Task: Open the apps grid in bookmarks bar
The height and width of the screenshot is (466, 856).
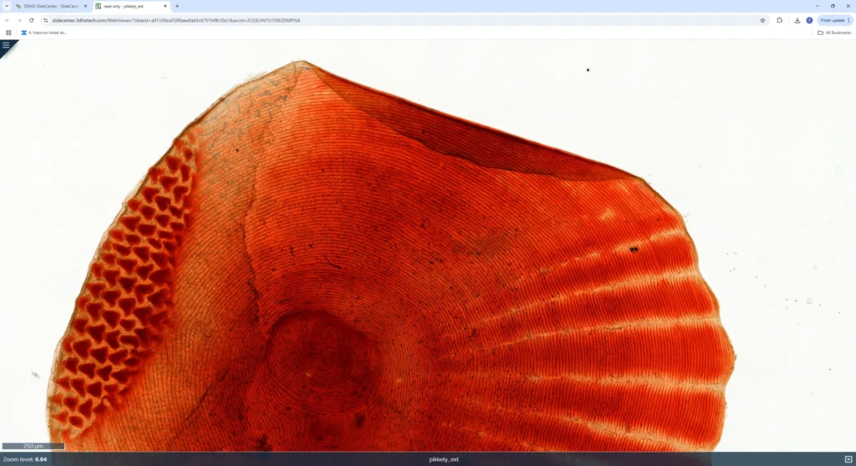Action: [x=8, y=33]
